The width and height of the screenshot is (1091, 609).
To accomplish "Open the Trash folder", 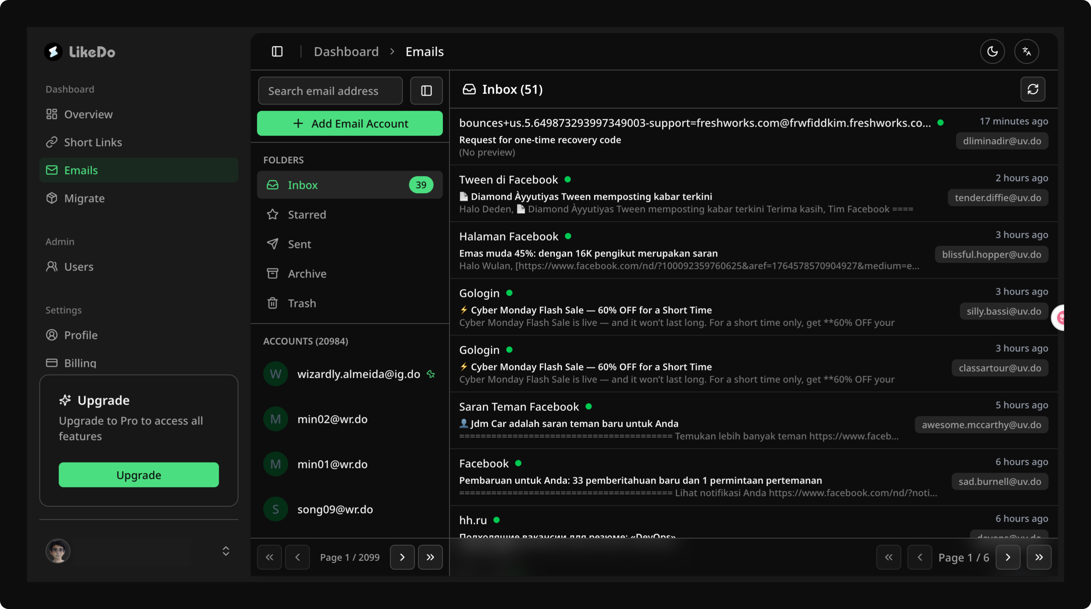I will tap(302, 303).
